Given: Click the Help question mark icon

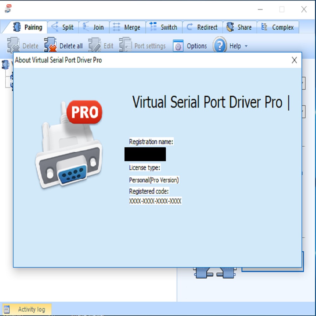Looking at the screenshot, I should coord(220,45).
